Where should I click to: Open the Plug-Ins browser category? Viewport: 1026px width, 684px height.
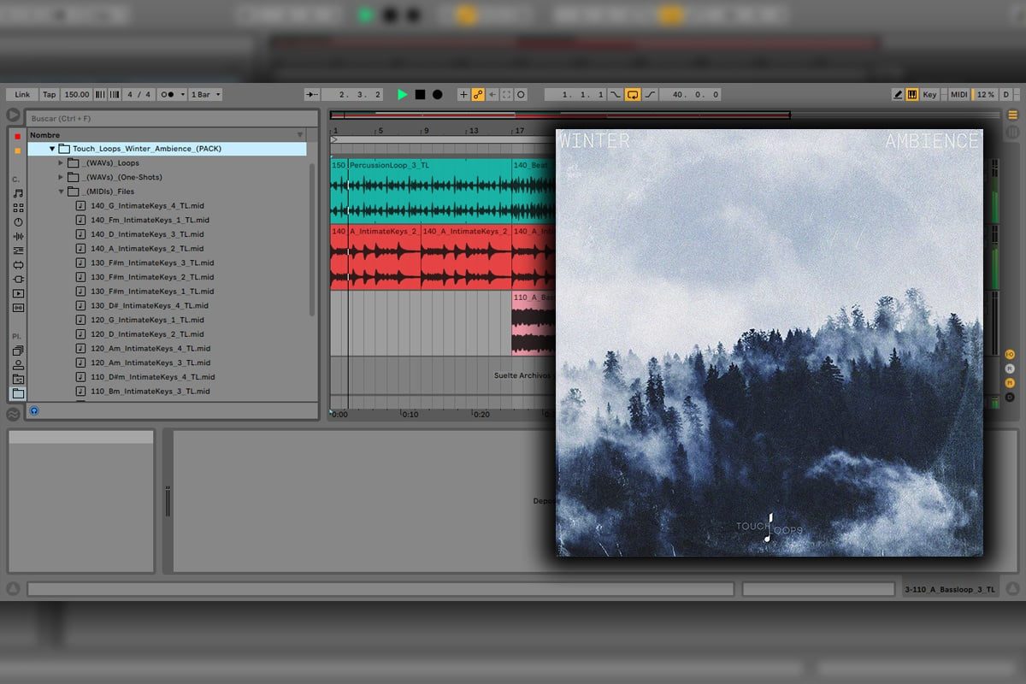click(x=18, y=279)
